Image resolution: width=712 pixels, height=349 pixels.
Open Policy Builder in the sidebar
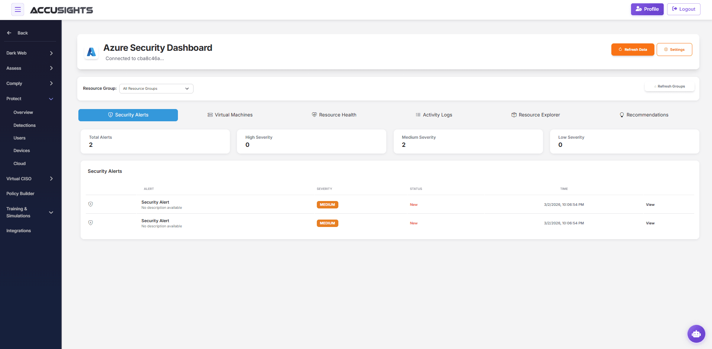20,194
